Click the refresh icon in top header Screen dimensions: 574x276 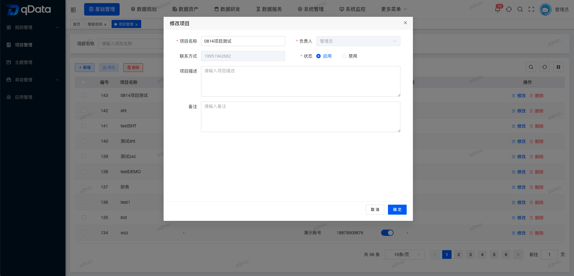tap(509, 9)
